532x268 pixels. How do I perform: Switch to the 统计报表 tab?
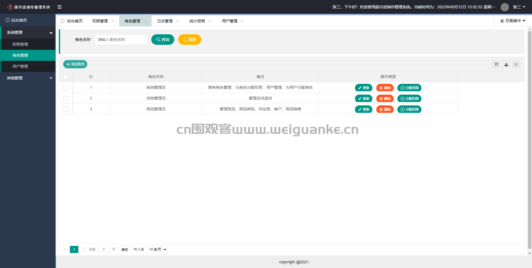[x=197, y=21]
